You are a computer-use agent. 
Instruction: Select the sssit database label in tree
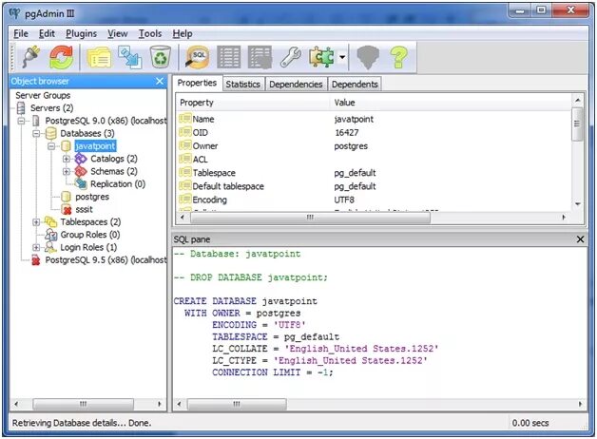(x=84, y=209)
